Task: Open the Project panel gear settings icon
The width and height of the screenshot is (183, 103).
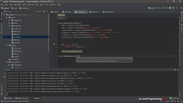Action: (44, 11)
